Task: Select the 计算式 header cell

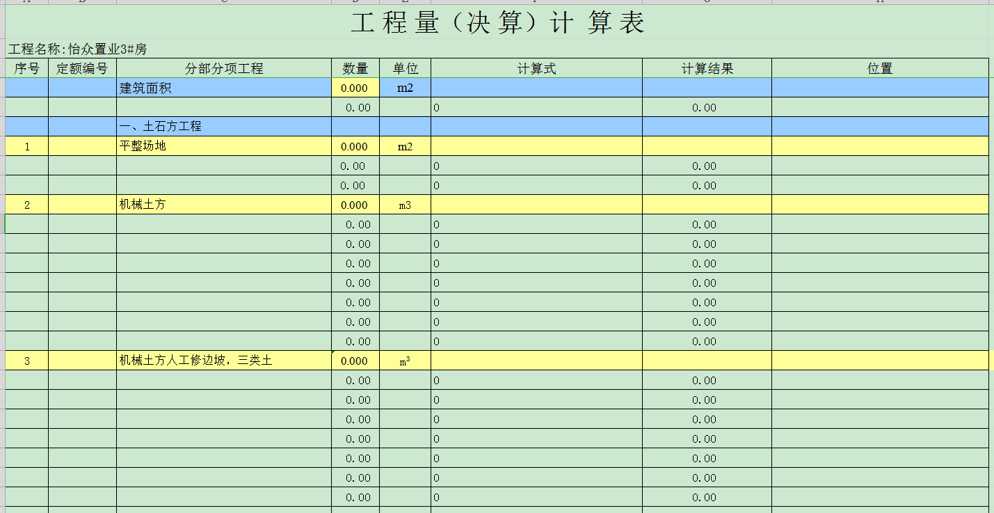Action: point(536,68)
